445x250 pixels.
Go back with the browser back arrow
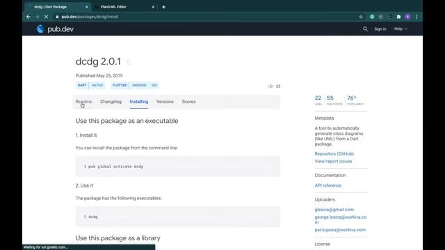coord(29,17)
